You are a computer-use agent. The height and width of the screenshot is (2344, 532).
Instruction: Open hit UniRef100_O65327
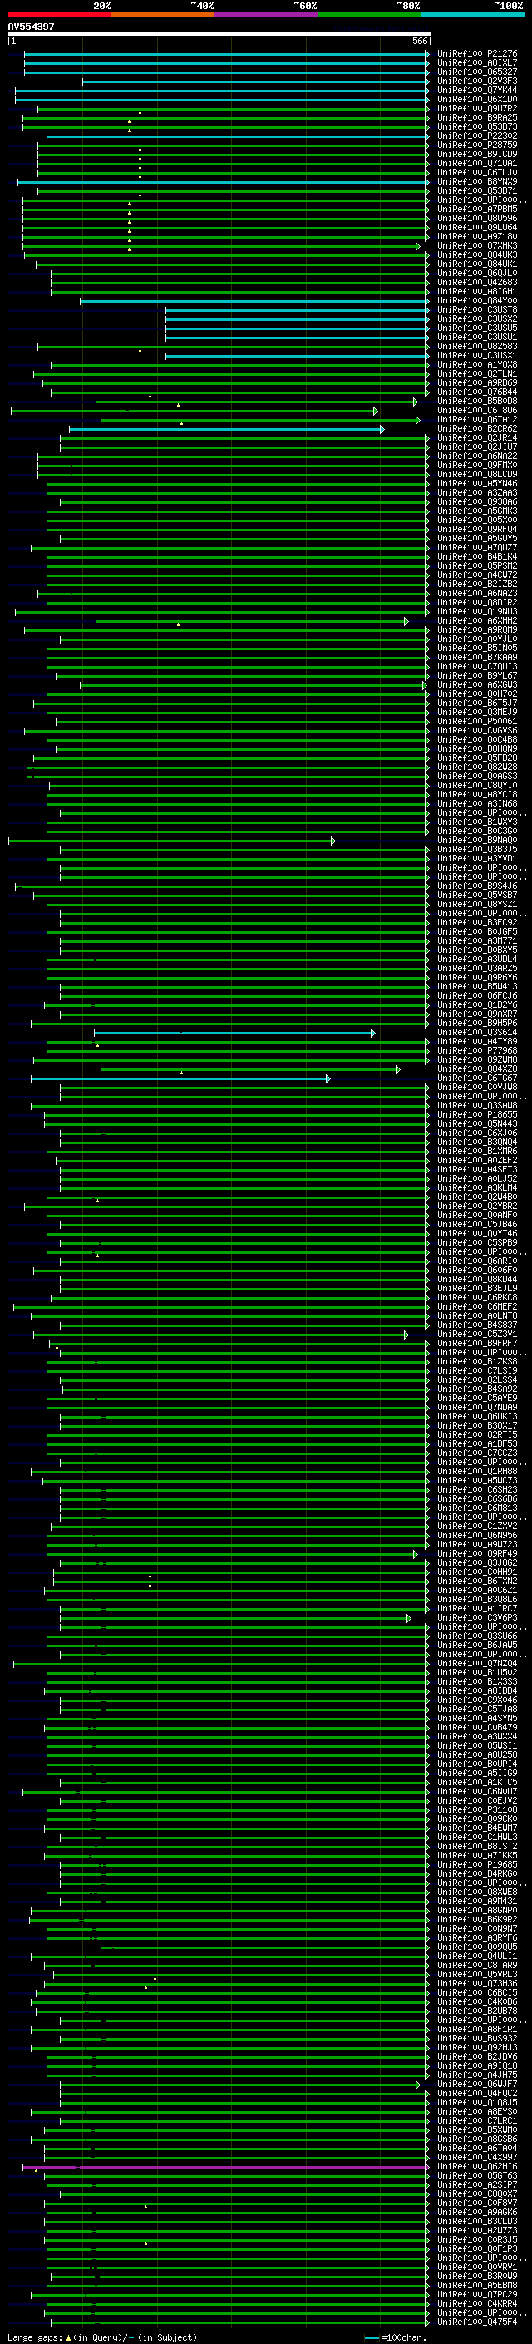(477, 72)
